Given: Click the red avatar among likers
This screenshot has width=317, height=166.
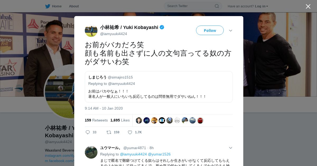Looking at the screenshot, I should pos(200,120).
